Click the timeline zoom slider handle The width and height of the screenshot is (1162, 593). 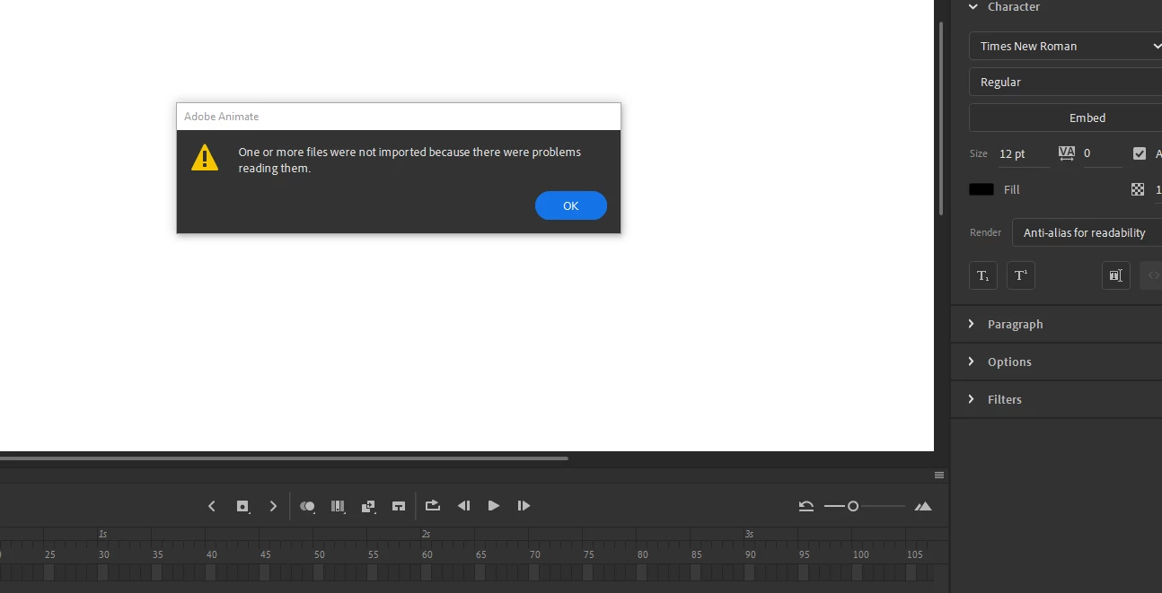click(853, 506)
